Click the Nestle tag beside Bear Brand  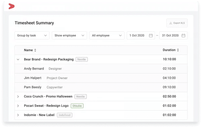pyautogui.click(x=81, y=59)
